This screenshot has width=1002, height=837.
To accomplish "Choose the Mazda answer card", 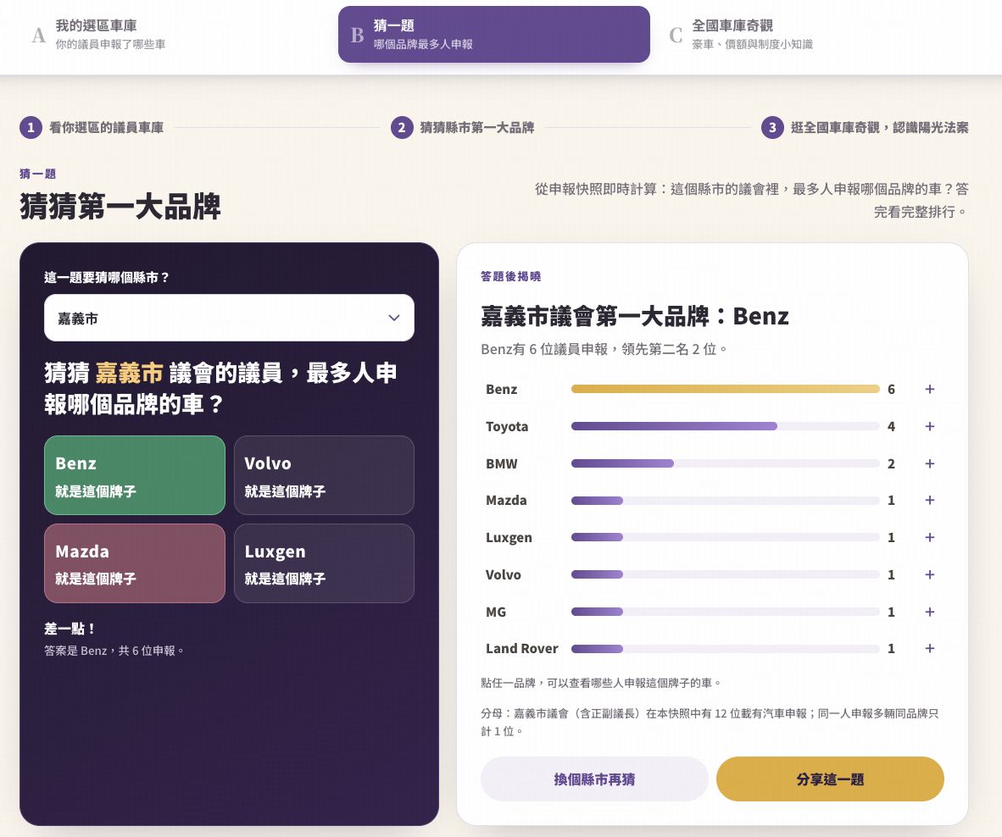I will click(x=134, y=563).
